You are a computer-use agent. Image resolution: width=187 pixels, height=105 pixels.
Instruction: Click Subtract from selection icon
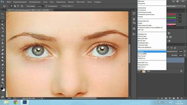coord(18,6)
